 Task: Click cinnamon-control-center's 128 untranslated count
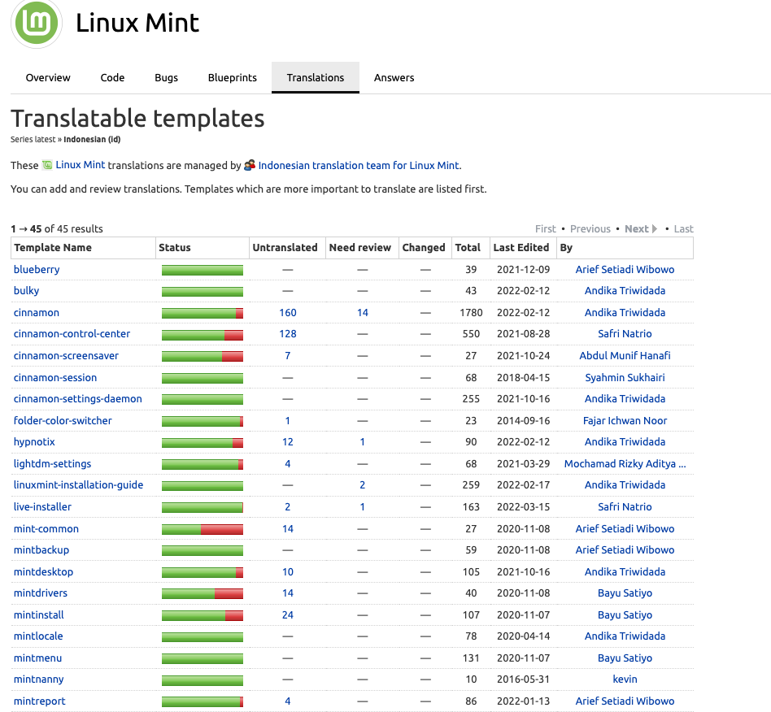(288, 333)
